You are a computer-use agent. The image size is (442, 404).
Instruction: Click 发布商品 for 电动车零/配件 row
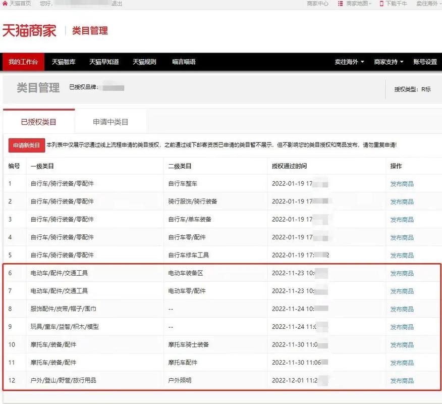click(402, 291)
